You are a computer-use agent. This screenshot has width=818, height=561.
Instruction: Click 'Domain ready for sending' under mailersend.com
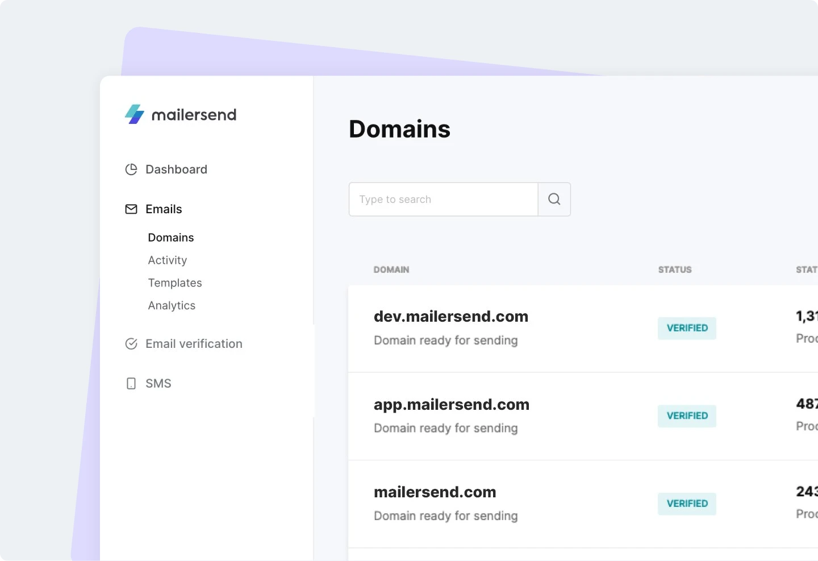click(446, 516)
